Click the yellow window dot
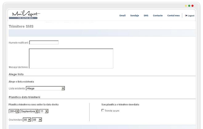Viewport: 203px width, 129px height. [x=186, y=6]
